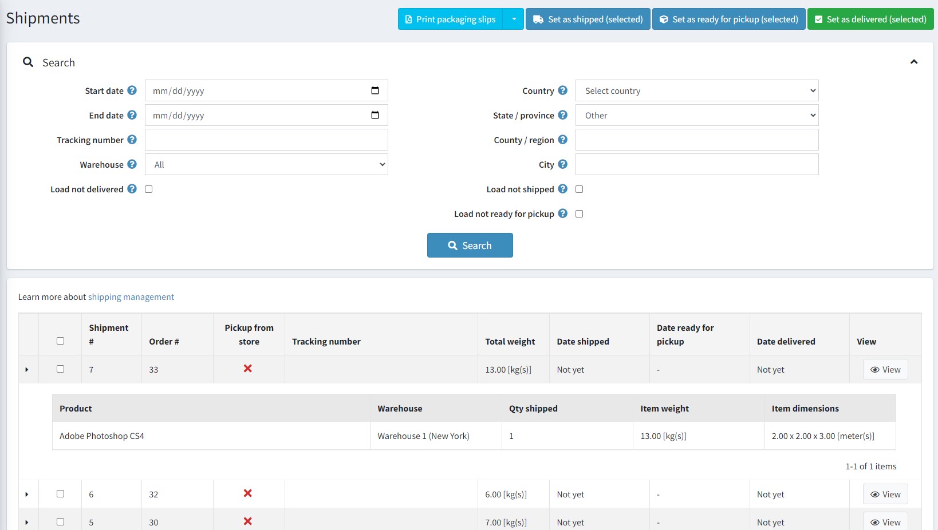Image resolution: width=938 pixels, height=530 pixels.
Task: Open the Print packaging slips dropdown arrow
Action: (514, 19)
